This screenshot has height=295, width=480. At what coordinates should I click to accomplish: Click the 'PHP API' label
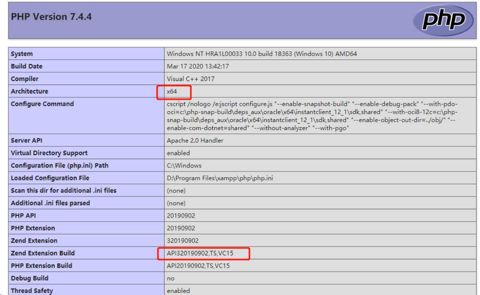(x=23, y=216)
